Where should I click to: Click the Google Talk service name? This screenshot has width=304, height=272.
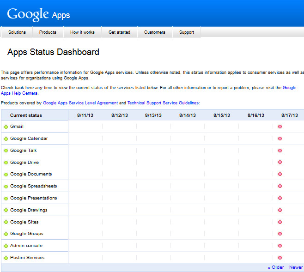[x=24, y=151]
